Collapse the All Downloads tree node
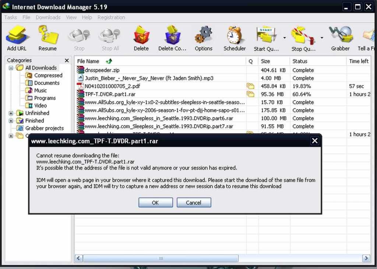This screenshot has width=377, height=269. (11, 68)
